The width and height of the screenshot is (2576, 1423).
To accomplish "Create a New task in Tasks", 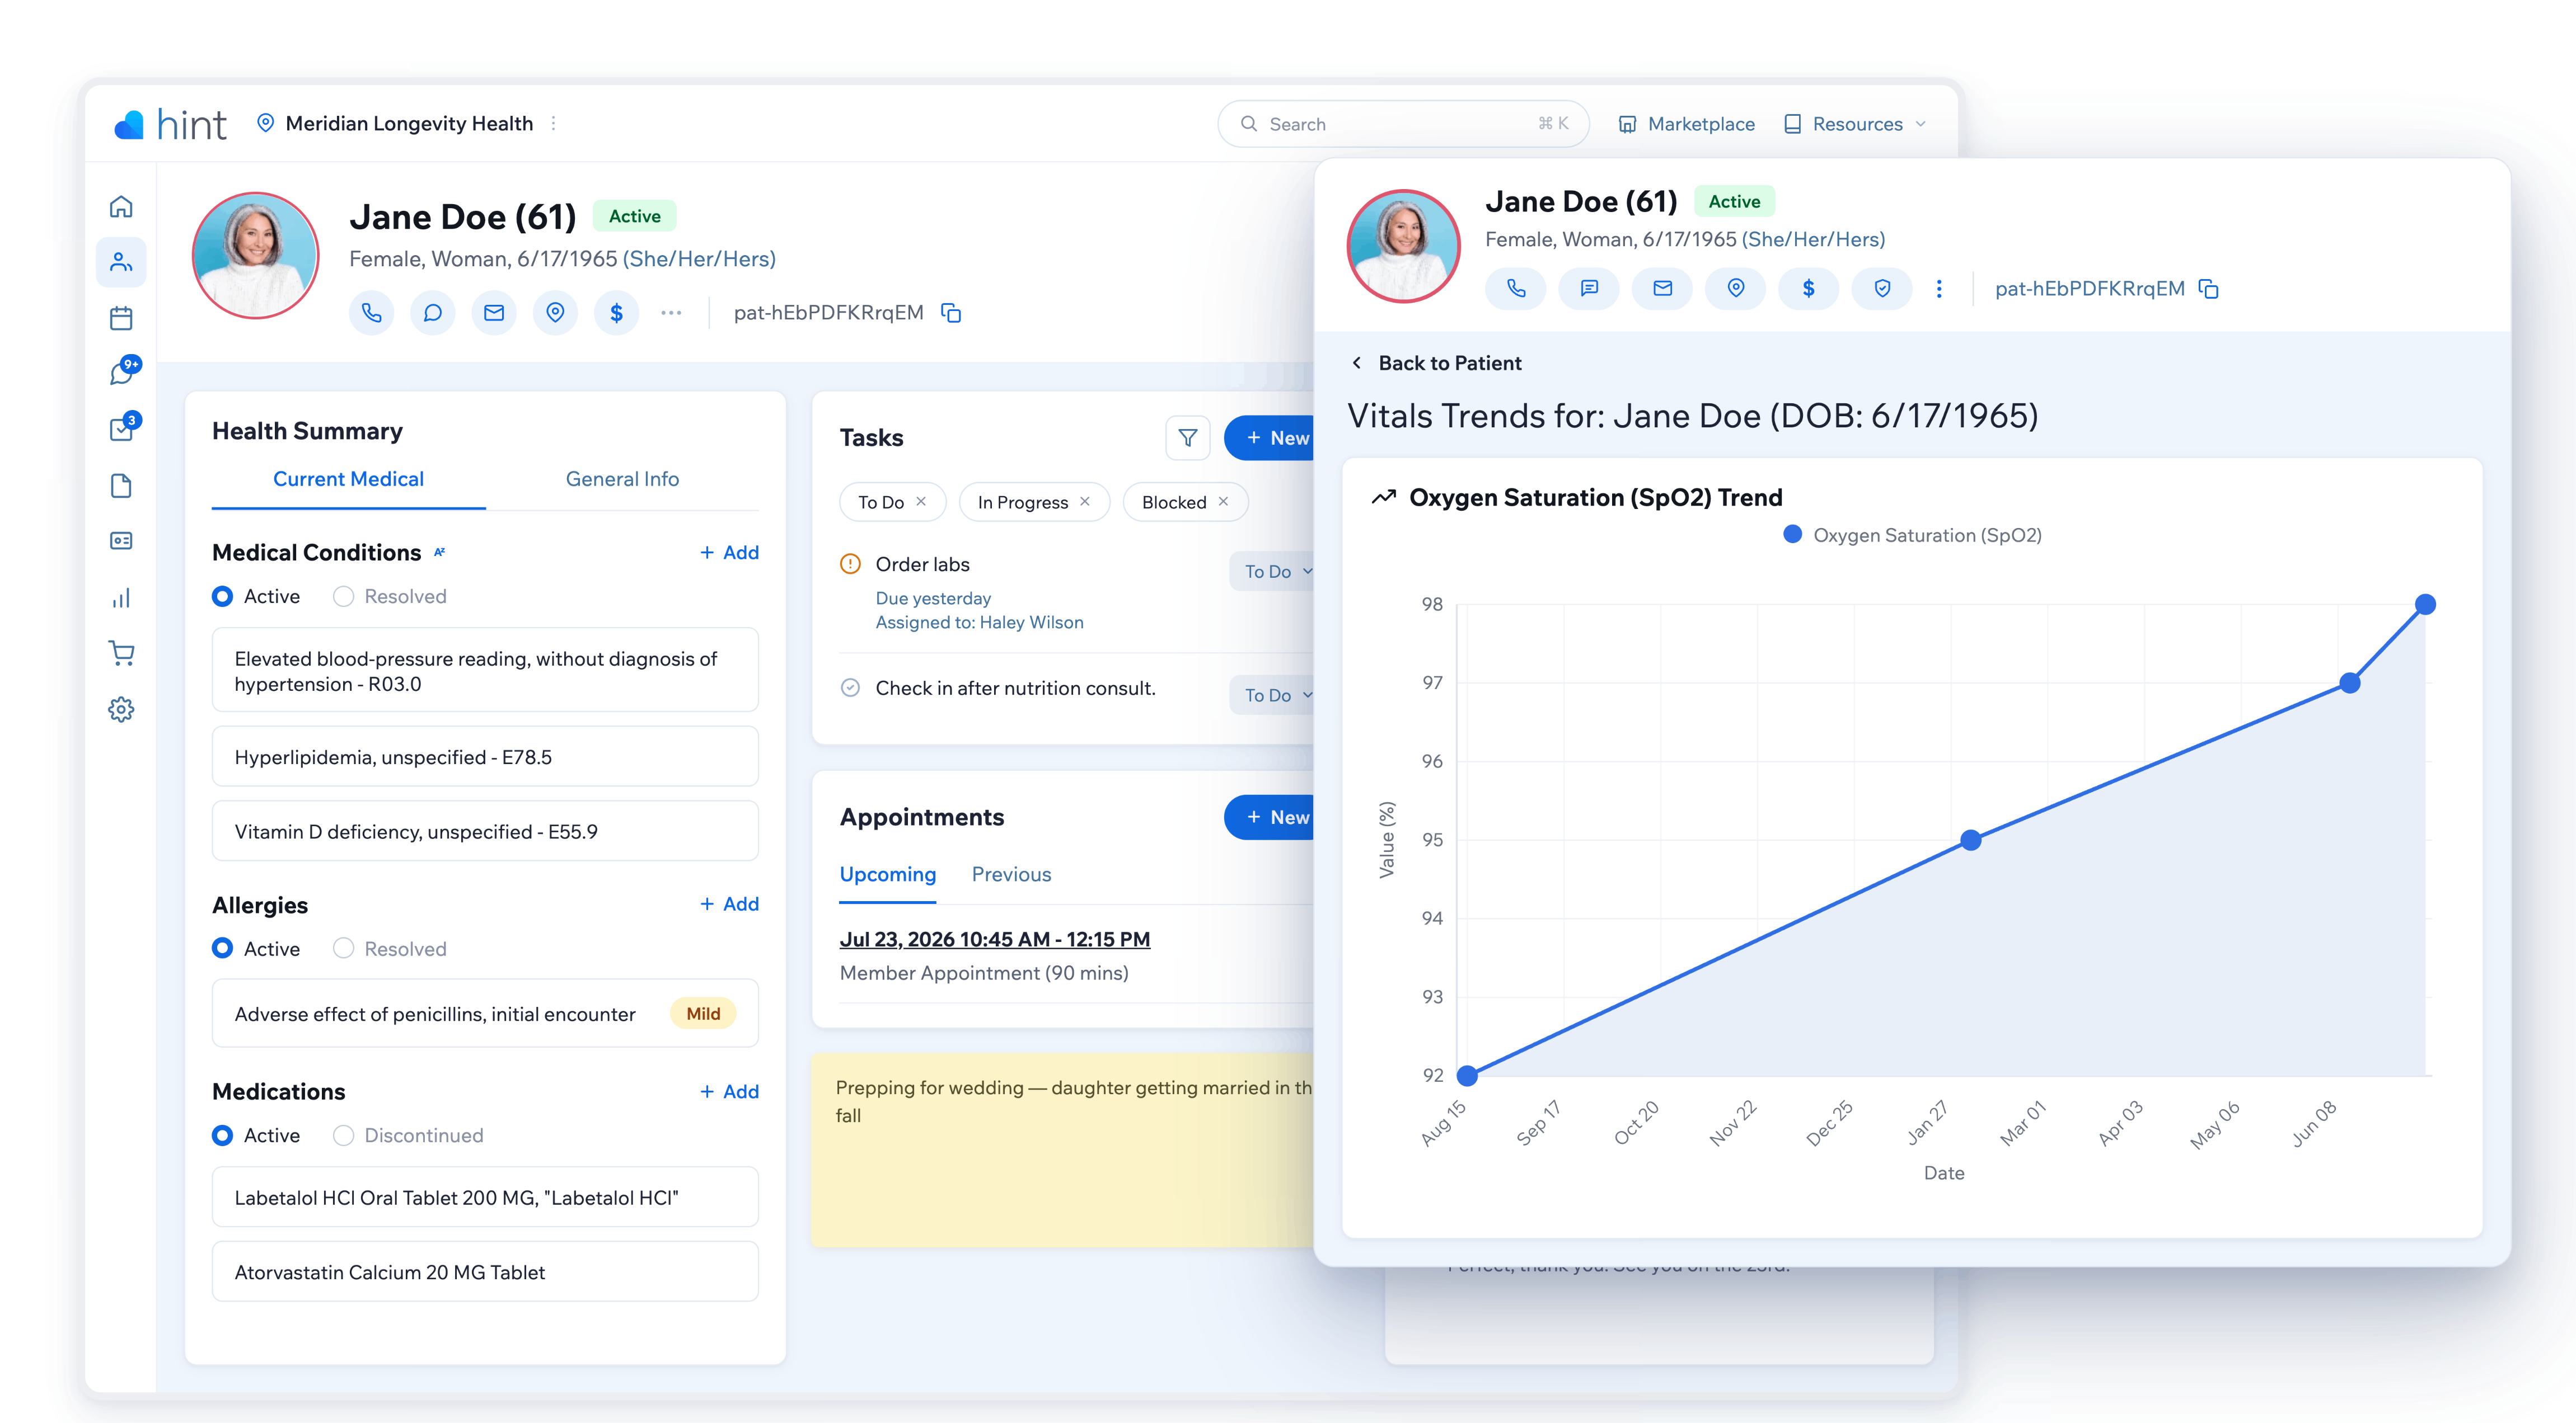I will click(1270, 437).
